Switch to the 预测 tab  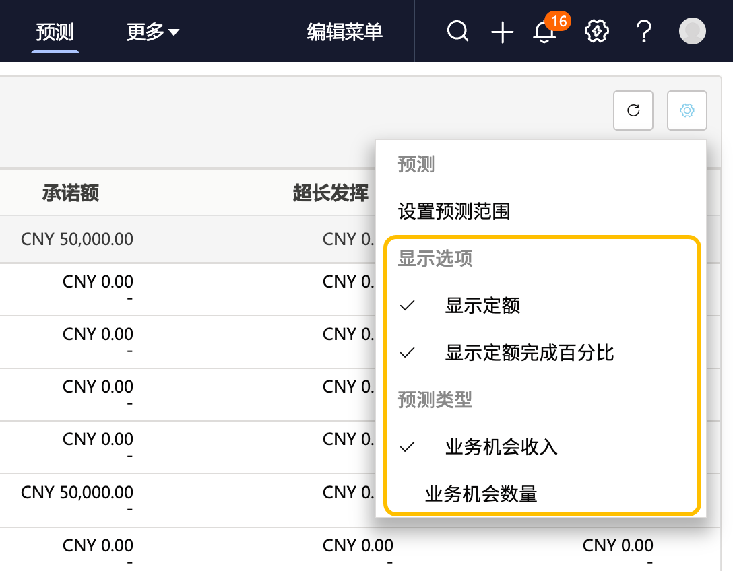(x=55, y=32)
